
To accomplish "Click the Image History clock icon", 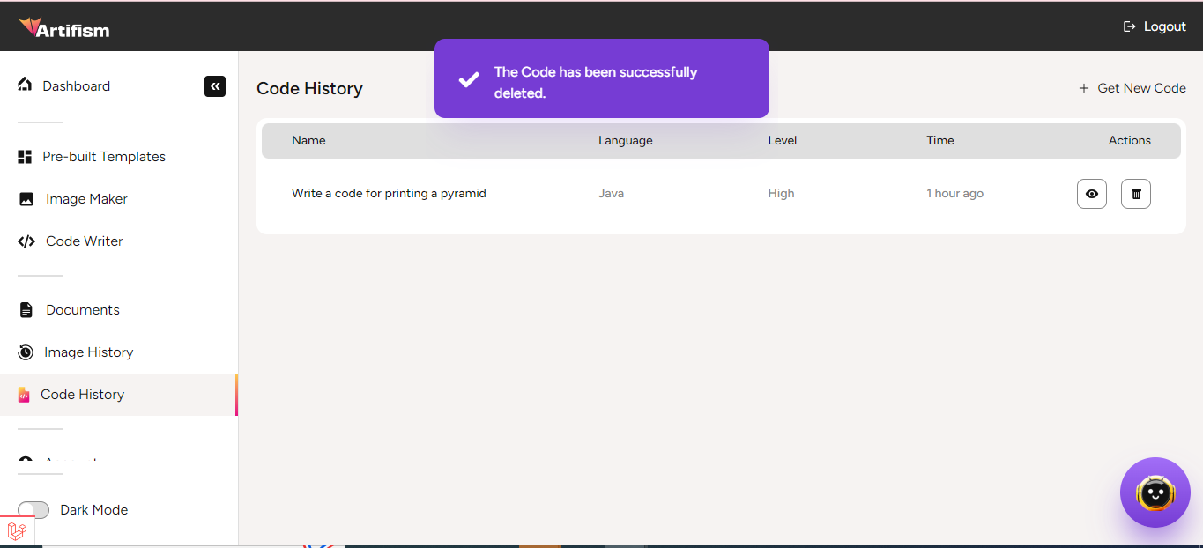I will 26,352.
